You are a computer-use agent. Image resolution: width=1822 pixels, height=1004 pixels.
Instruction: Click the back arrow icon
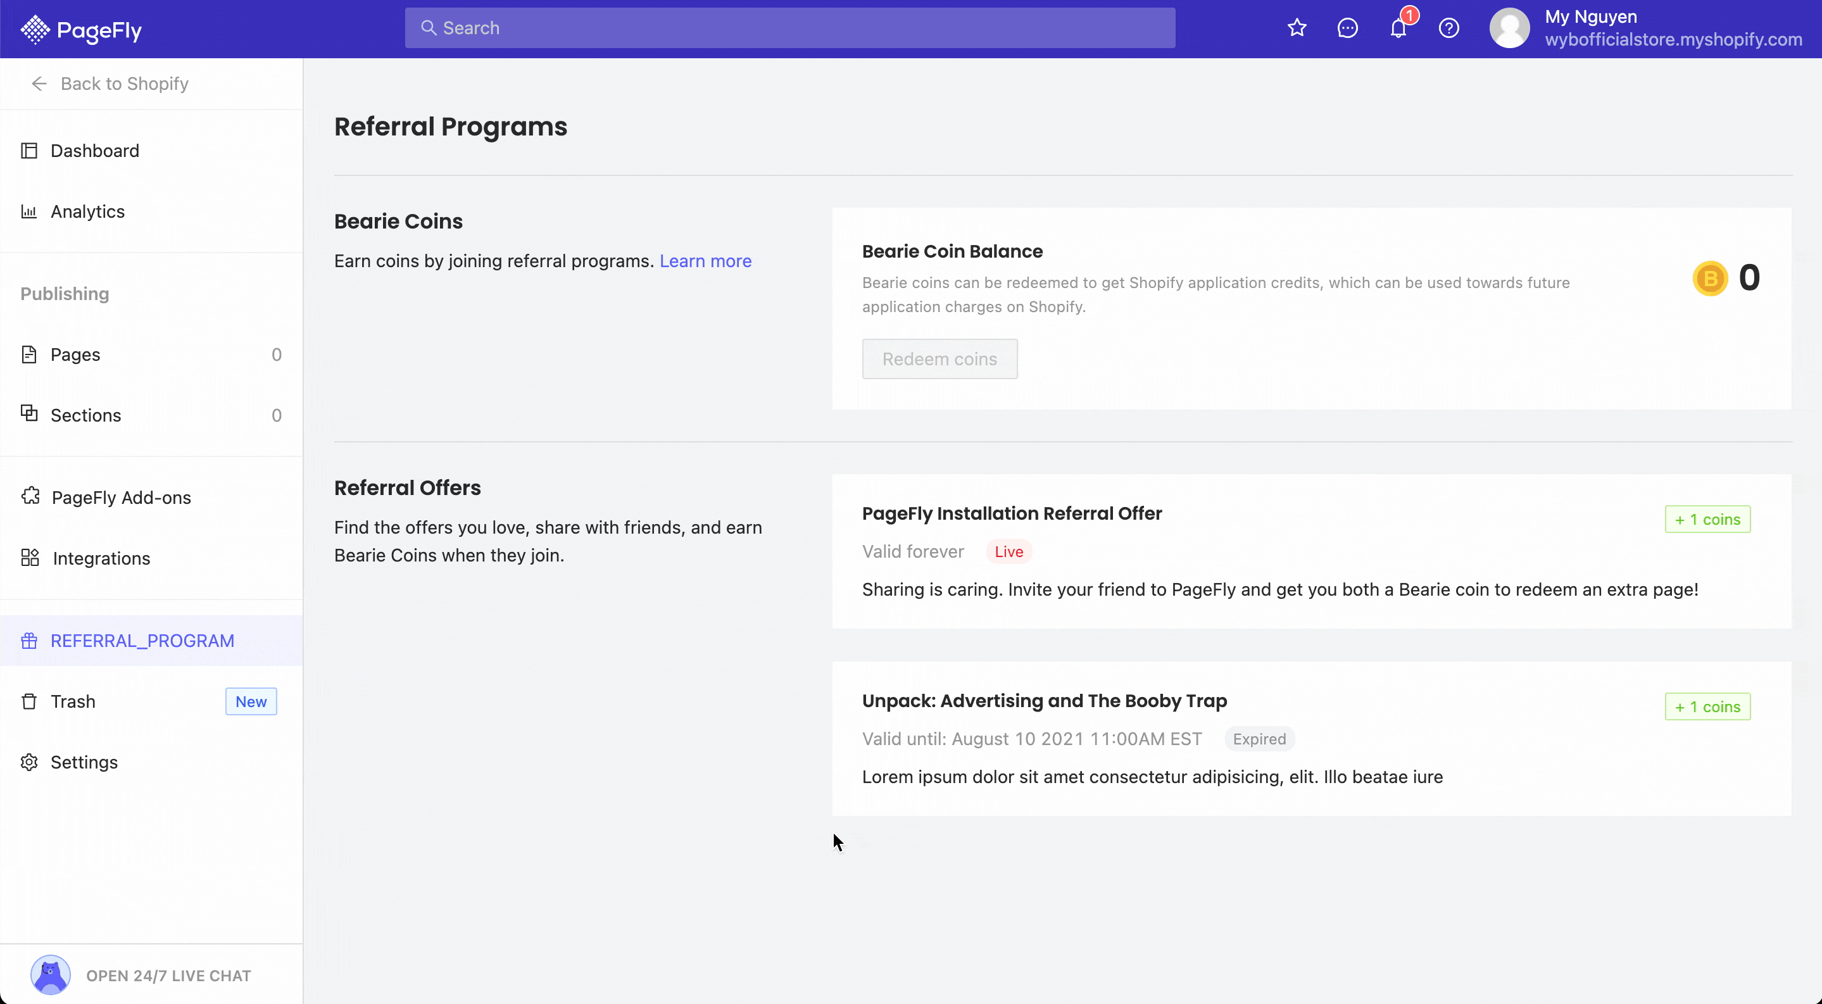coord(39,84)
